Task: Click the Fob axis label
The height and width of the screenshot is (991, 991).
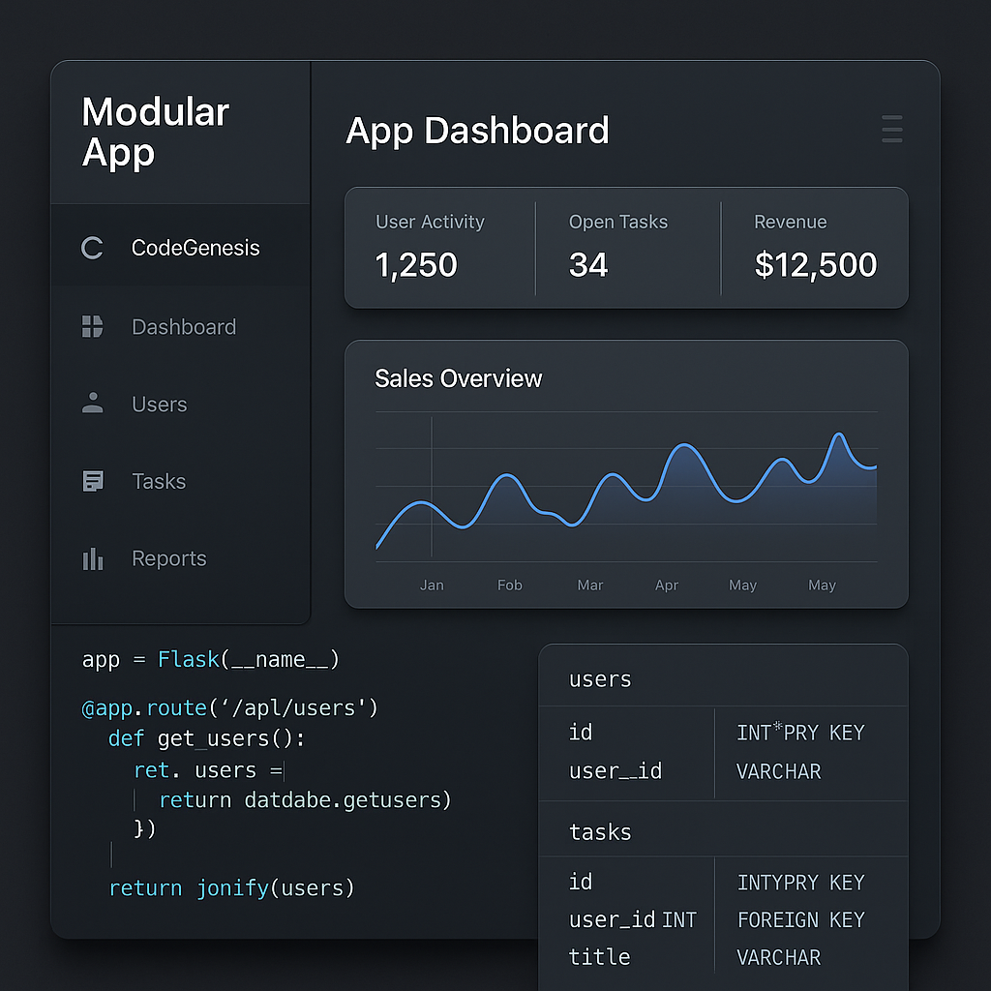Action: tap(509, 586)
